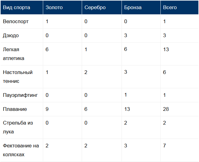
Task: Click the silver count 6 for Плавание
Action: [x=86, y=109]
